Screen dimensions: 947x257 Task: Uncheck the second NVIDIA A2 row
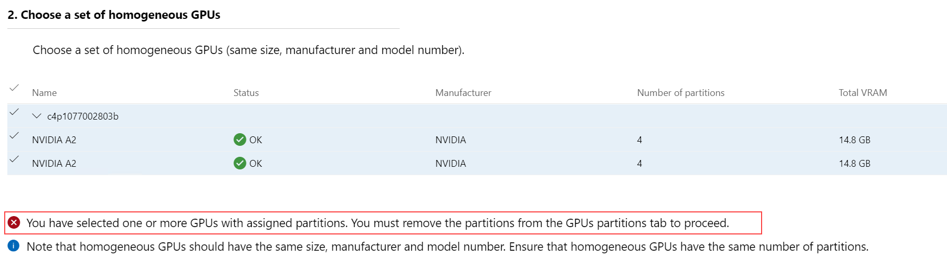point(14,159)
